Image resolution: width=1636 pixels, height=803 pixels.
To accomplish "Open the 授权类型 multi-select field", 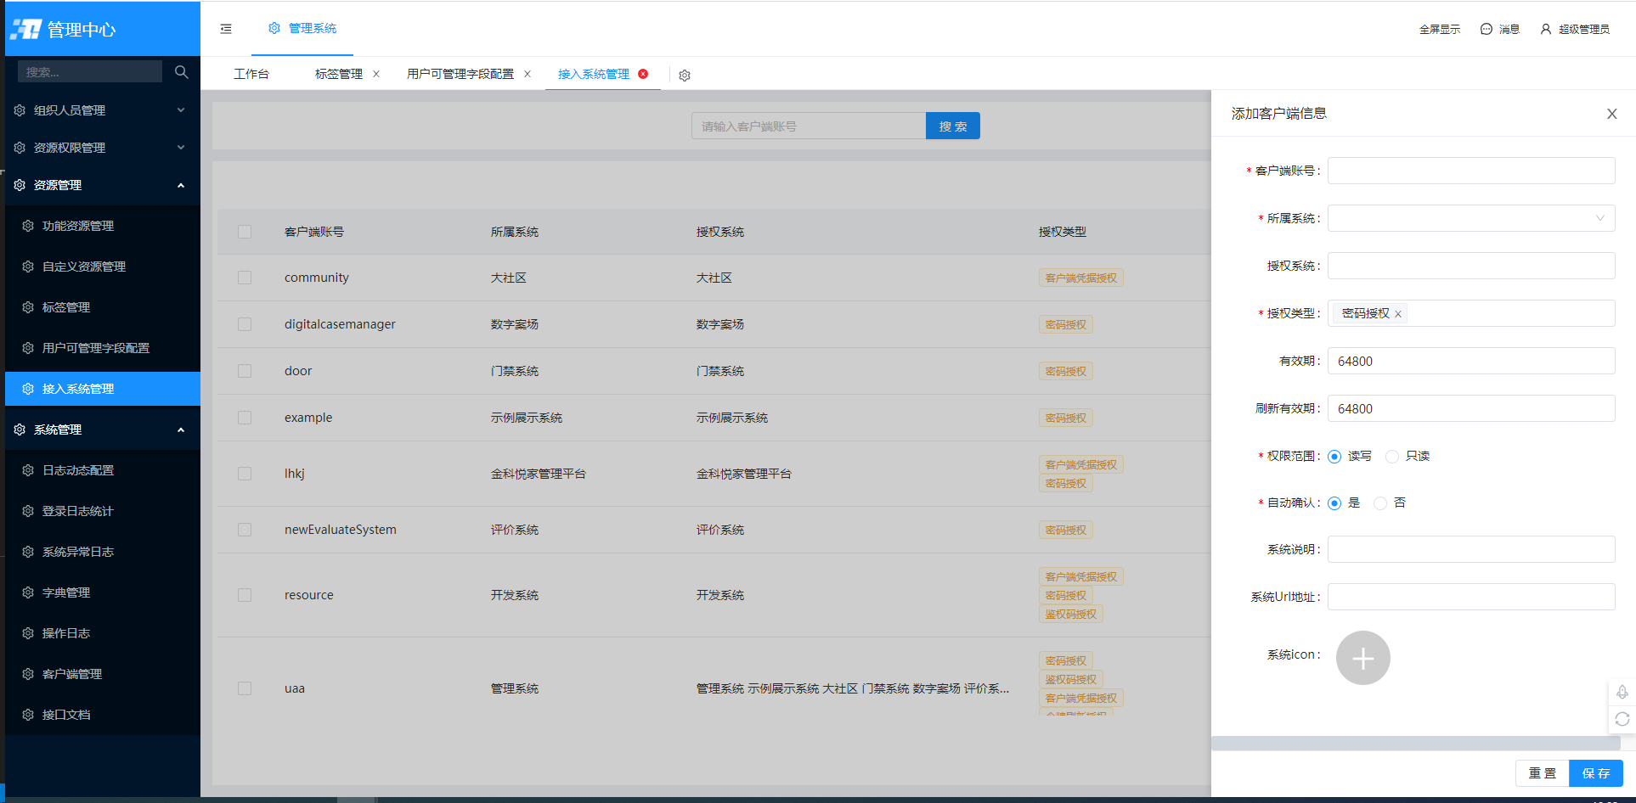I will (1471, 313).
